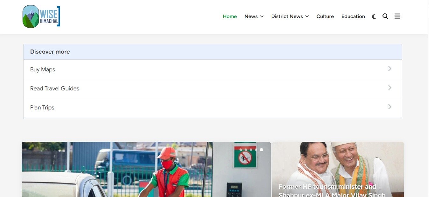Open the search magnifier icon
This screenshot has height=197, width=429.
[385, 16]
